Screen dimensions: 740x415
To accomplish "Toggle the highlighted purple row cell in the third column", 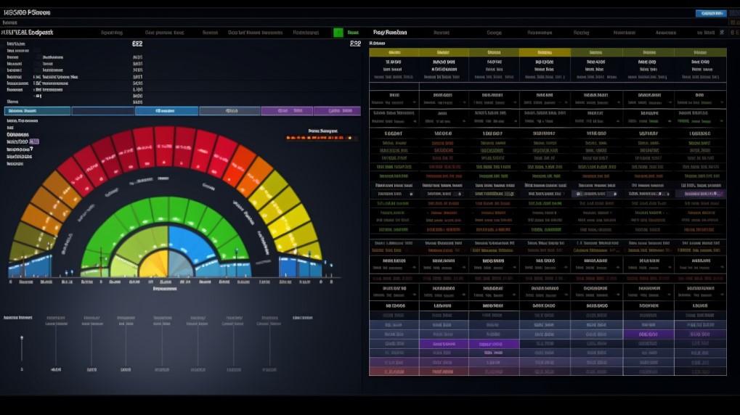I will [494, 343].
